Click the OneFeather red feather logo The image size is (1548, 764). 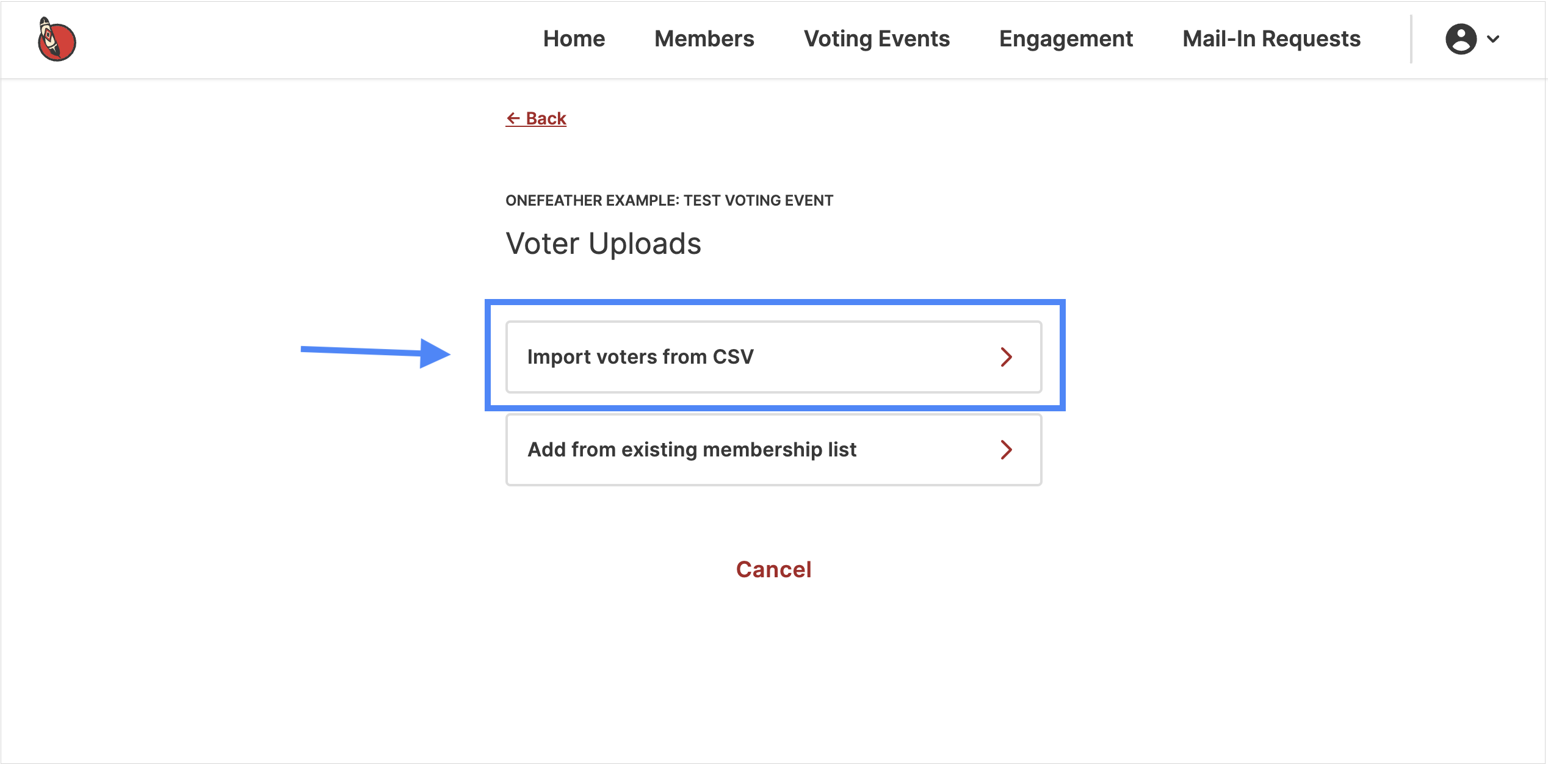click(57, 39)
